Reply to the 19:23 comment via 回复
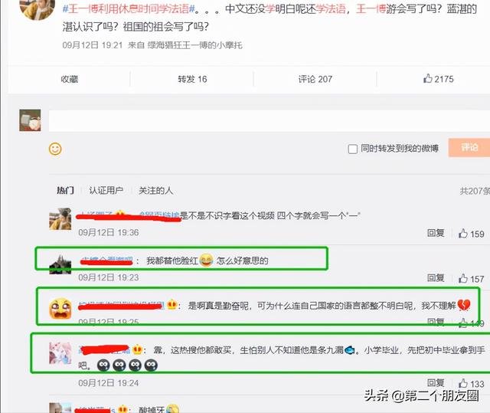The width and height of the screenshot is (490, 413). coord(436,278)
